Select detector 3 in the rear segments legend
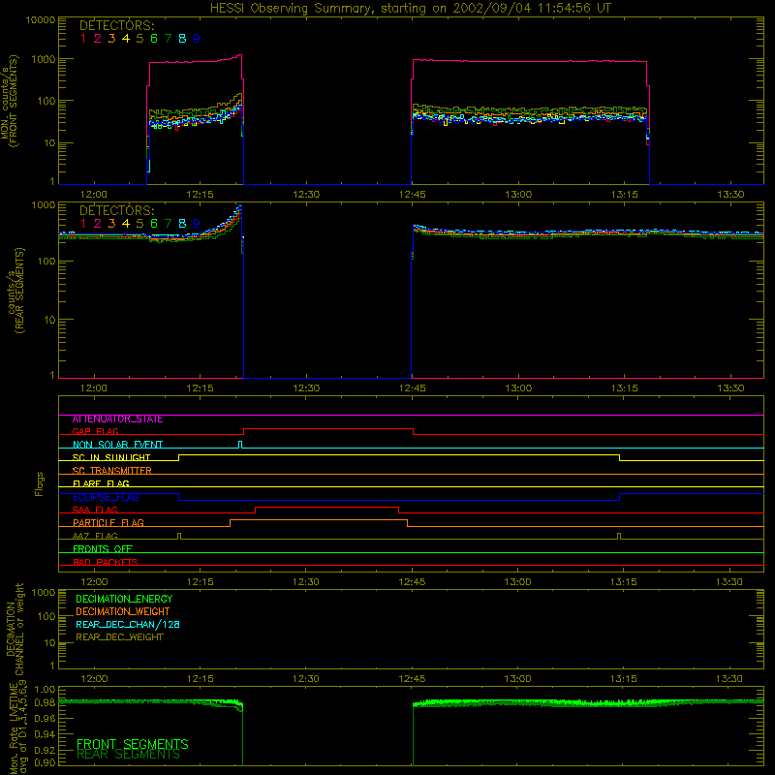775x775 pixels. pyautogui.click(x=111, y=224)
